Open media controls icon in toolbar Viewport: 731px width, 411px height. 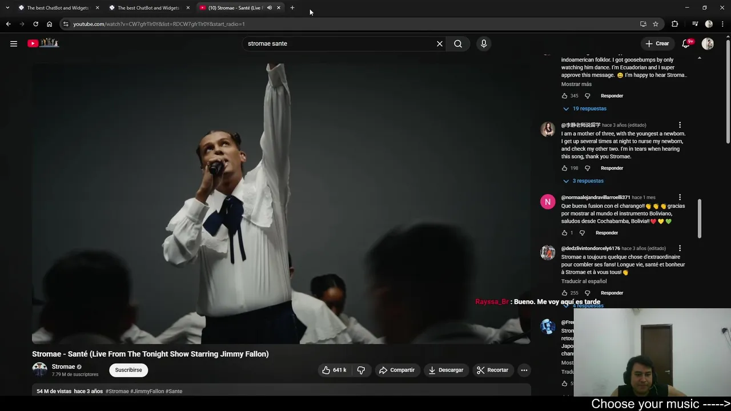(x=695, y=24)
